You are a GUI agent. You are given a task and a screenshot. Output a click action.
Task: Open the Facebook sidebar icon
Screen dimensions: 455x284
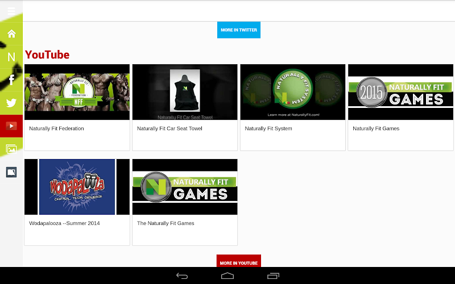click(11, 80)
